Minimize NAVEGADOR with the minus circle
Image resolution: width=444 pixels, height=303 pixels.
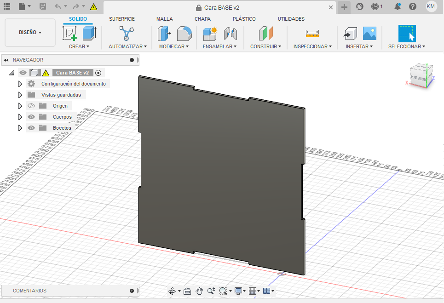(132, 60)
